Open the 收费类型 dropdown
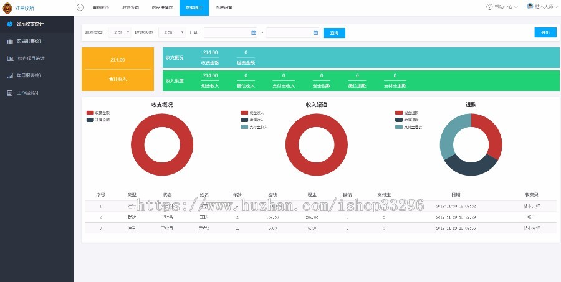 [x=120, y=32]
